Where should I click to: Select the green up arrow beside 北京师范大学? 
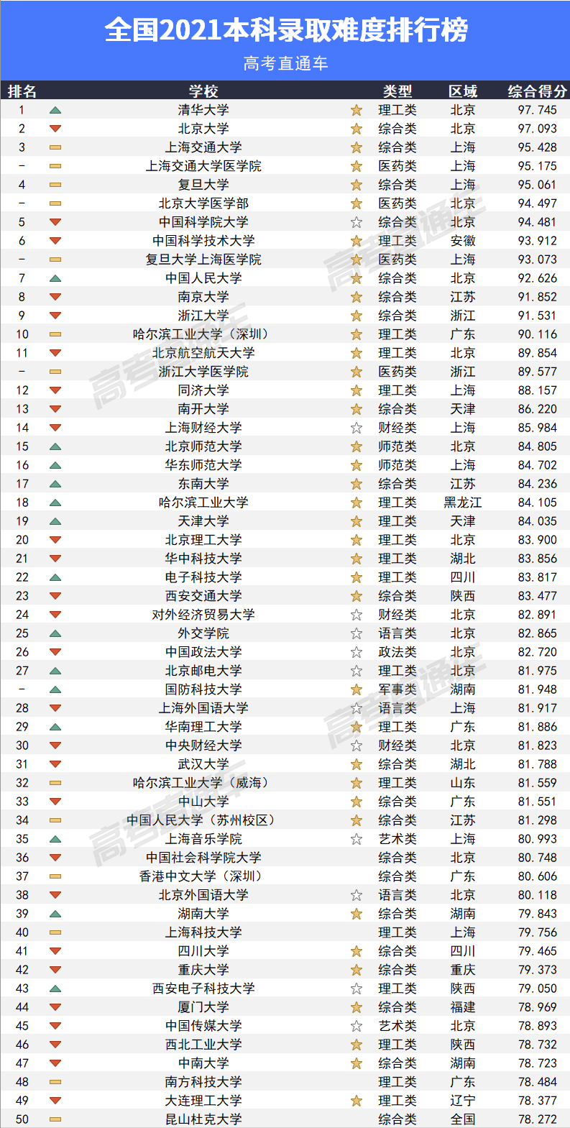(55, 446)
